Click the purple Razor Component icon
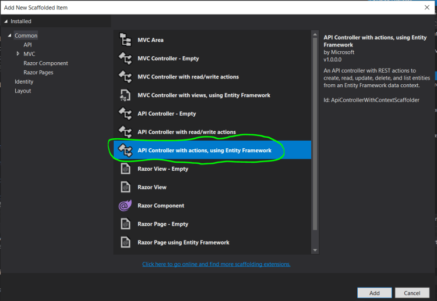The image size is (437, 301). 125,205
